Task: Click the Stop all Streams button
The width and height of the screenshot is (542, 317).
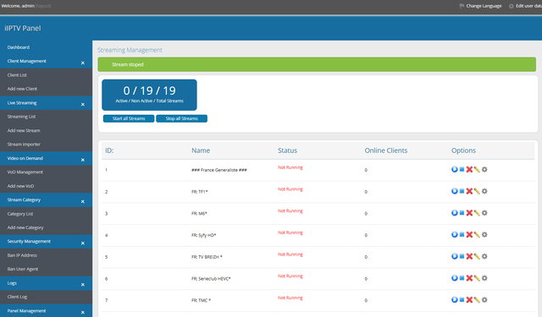Action: coord(181,118)
